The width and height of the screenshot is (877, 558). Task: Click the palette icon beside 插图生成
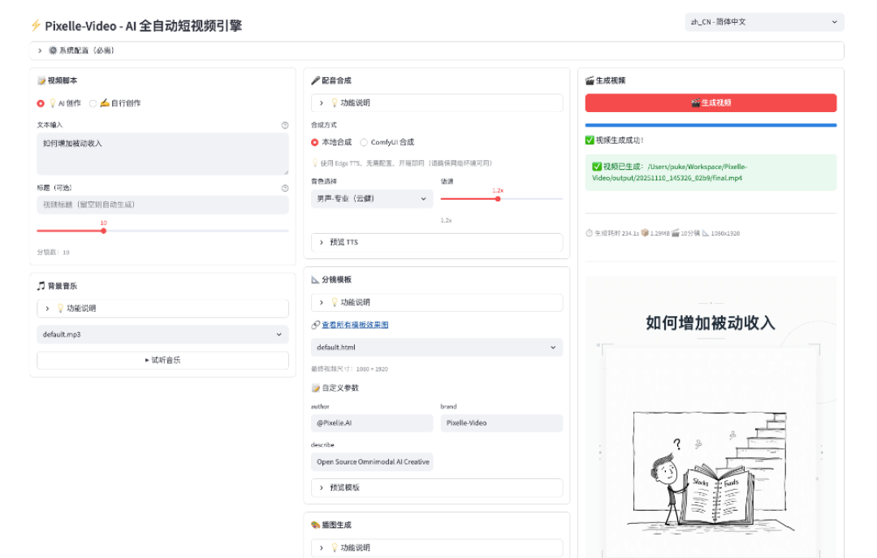[x=315, y=525]
